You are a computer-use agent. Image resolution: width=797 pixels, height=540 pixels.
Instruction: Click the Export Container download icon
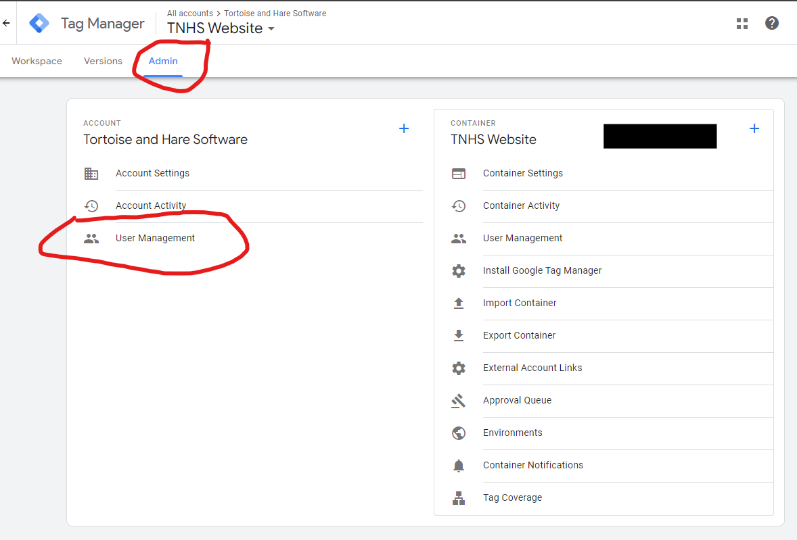[459, 335]
